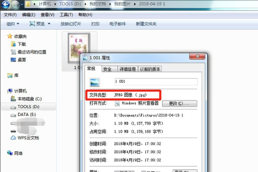Image resolution: width=258 pixels, height=172 pixels.
Task: Start 放映幻灯片 slideshow
Action: pos(71,24)
